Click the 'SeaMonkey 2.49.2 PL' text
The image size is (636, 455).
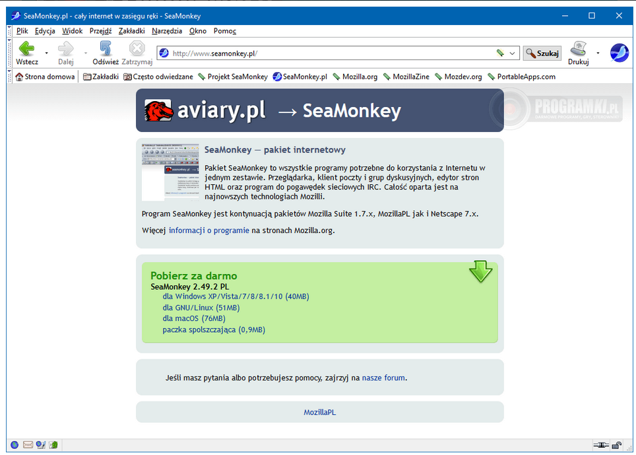tap(190, 287)
